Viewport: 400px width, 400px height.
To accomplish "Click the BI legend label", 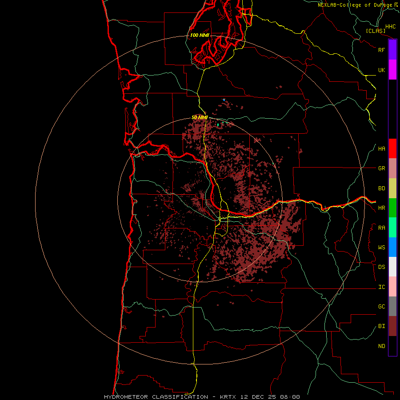I will 381,326.
